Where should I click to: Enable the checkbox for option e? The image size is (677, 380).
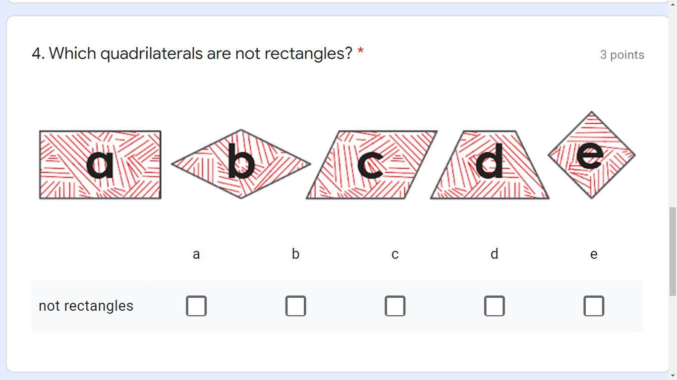594,306
